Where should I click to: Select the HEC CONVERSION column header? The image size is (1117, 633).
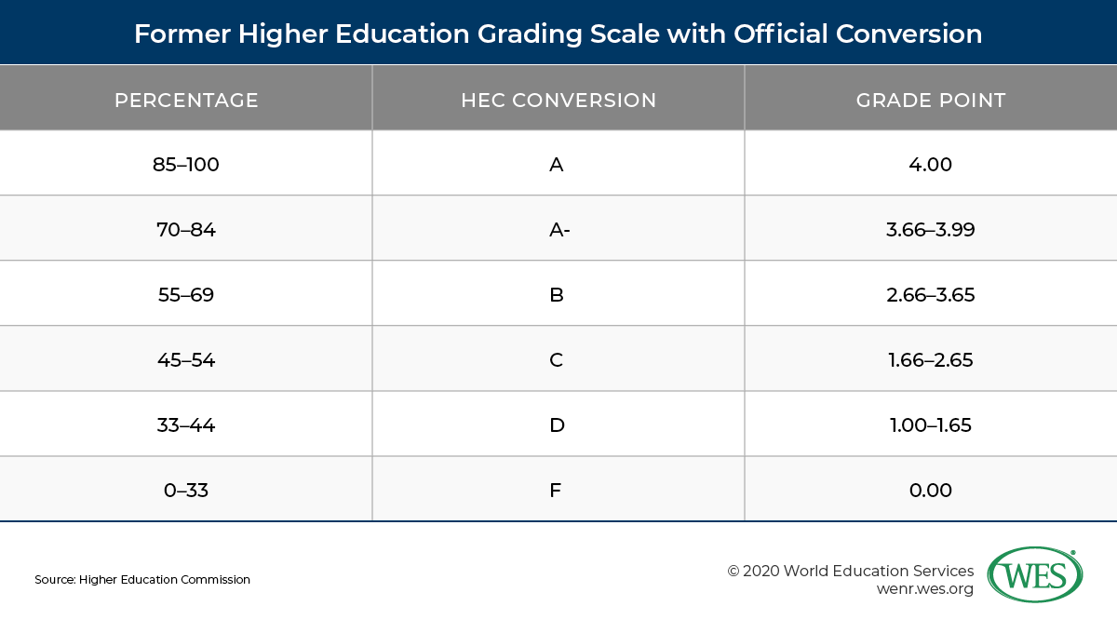(x=558, y=101)
